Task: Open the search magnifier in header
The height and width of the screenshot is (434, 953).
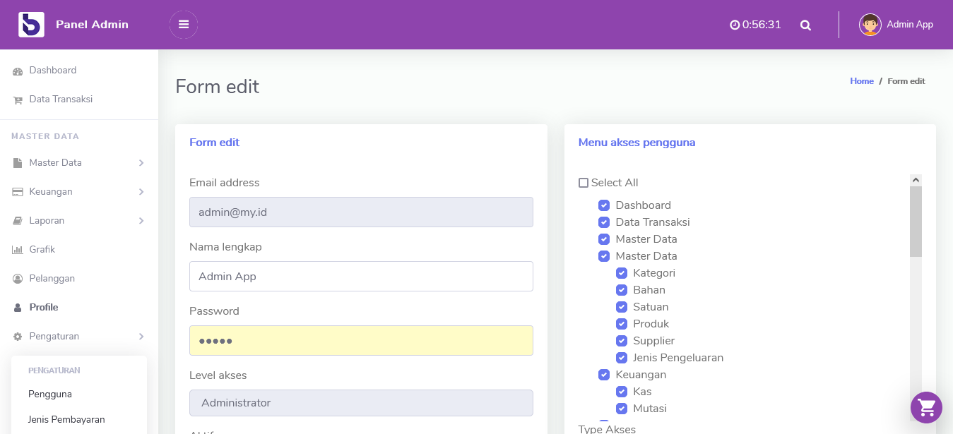Action: (x=805, y=25)
